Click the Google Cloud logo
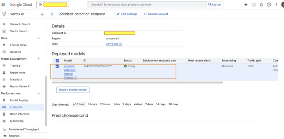Viewport: 284px width, 139px height. (x=21, y=5)
